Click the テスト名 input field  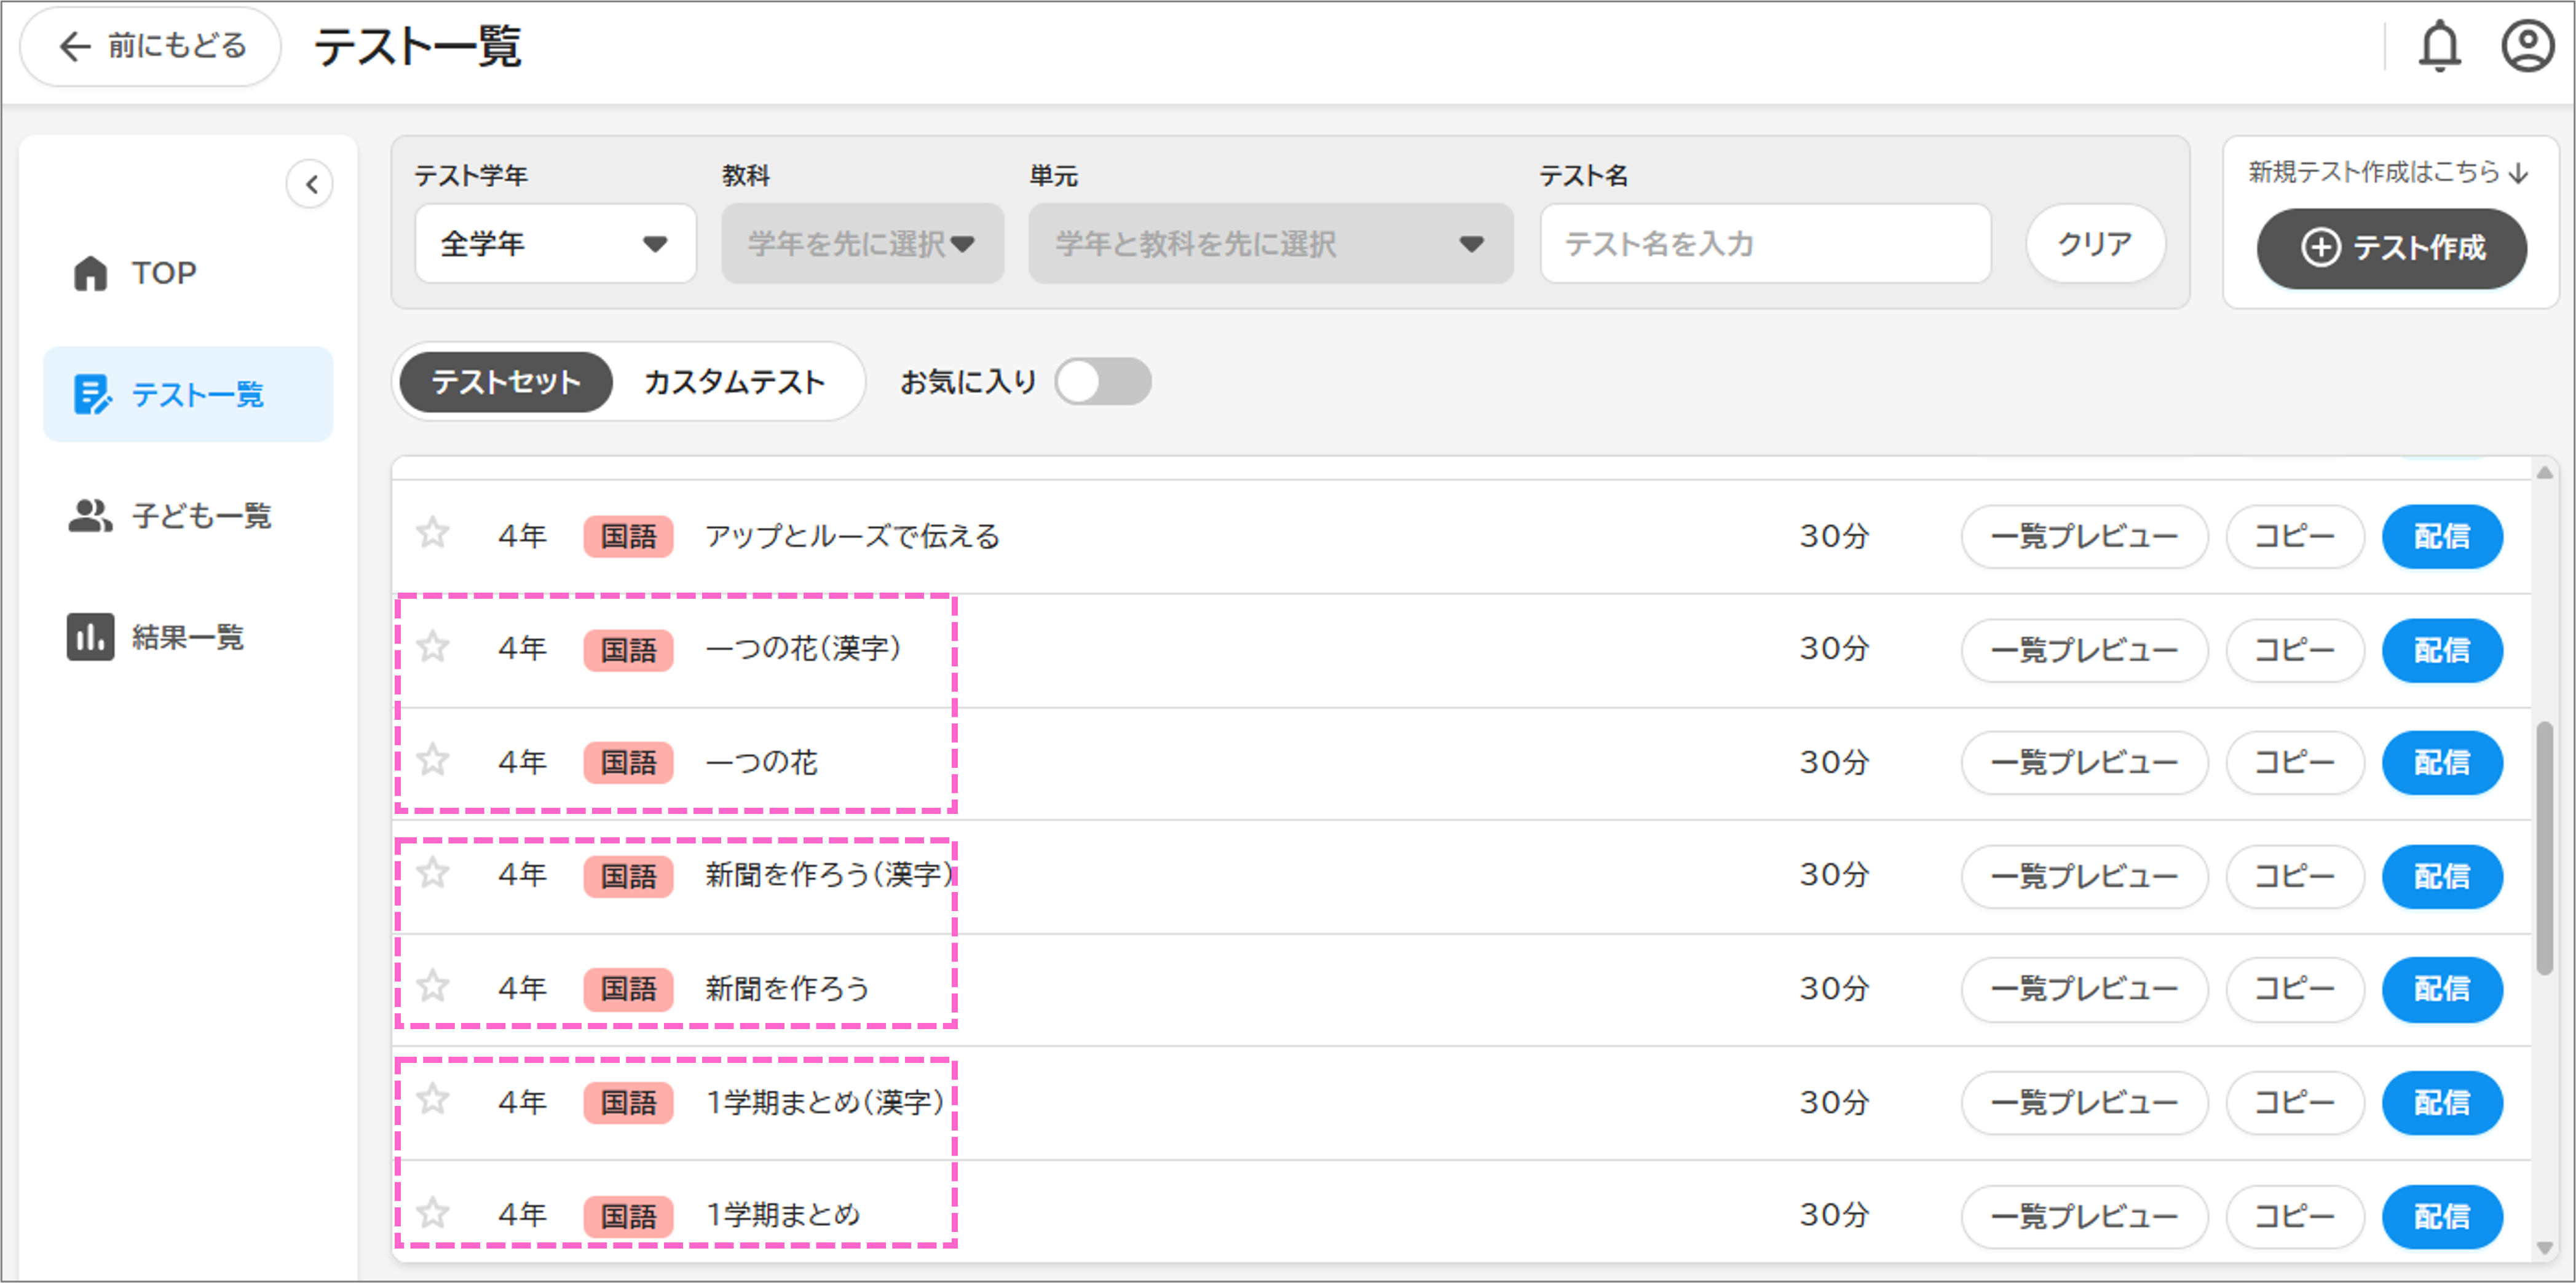(1765, 243)
